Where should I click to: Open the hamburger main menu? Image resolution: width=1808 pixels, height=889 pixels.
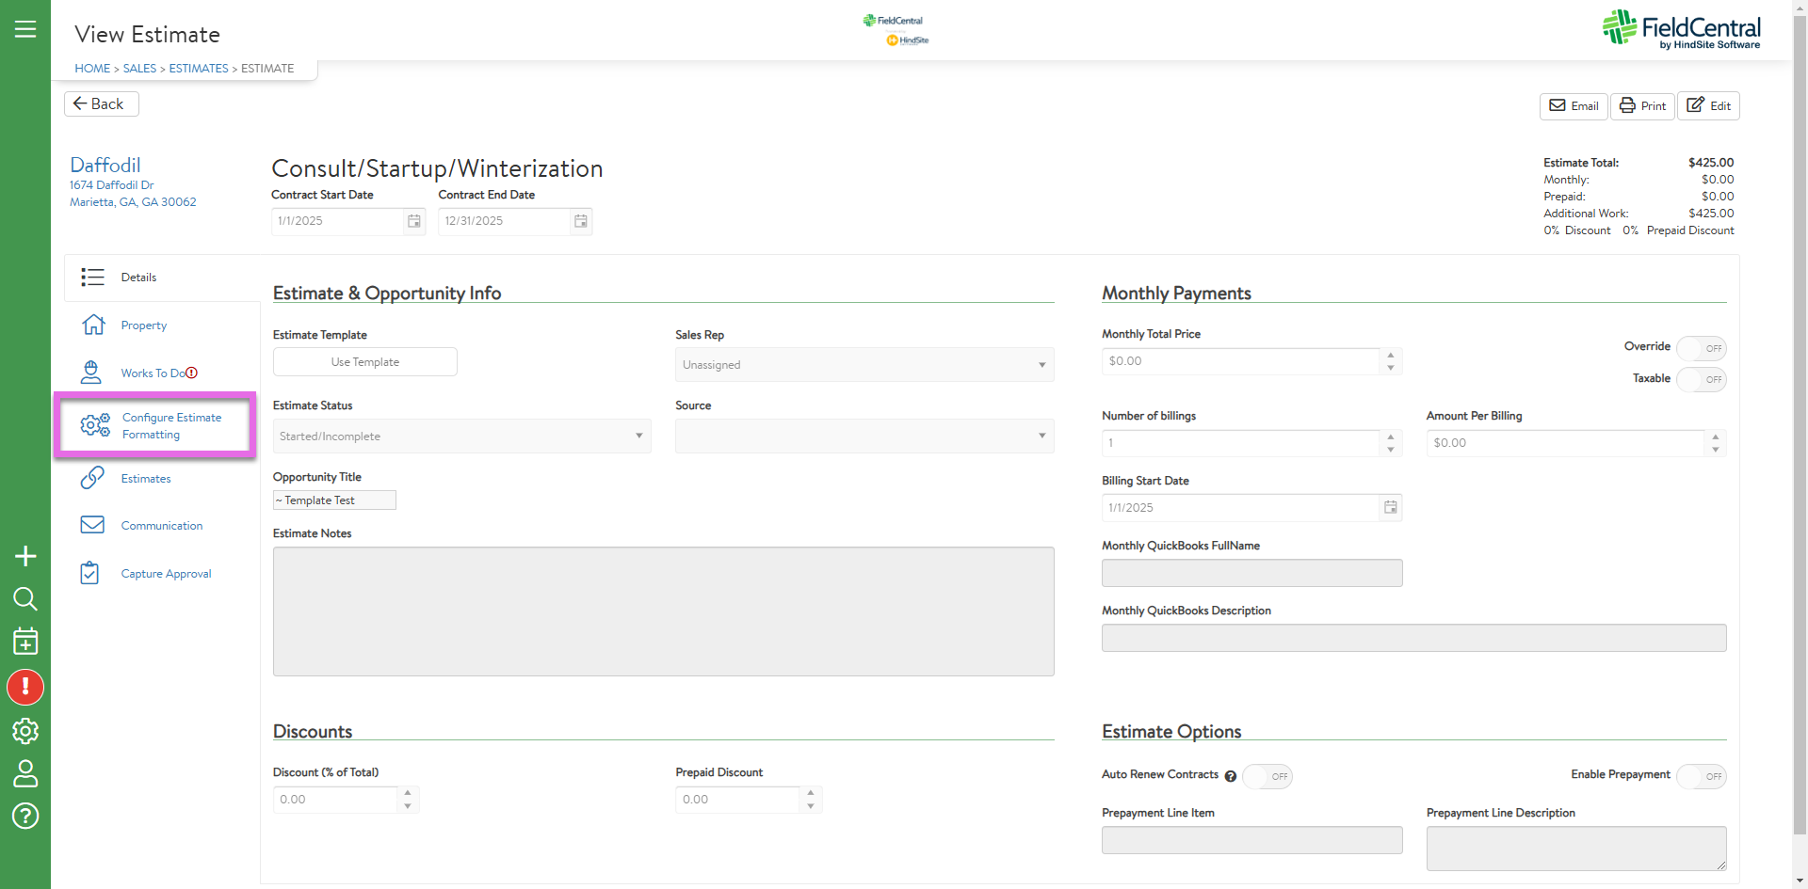click(x=25, y=29)
